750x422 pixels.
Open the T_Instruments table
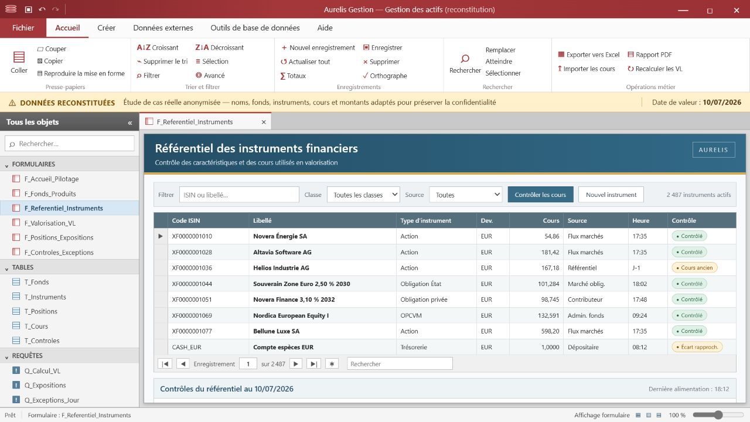pos(70,297)
